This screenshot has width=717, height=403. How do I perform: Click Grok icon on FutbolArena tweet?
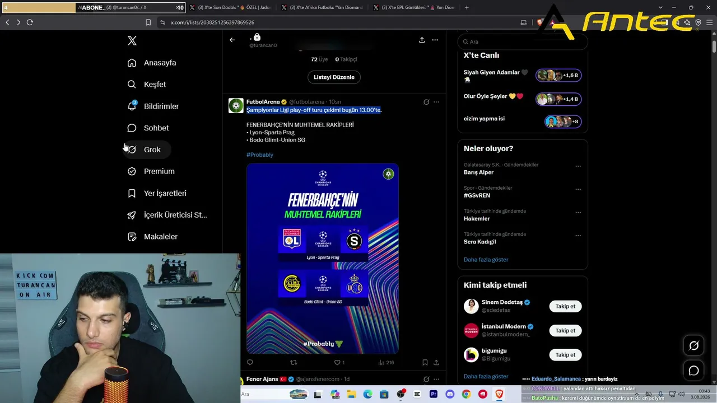pyautogui.click(x=426, y=102)
